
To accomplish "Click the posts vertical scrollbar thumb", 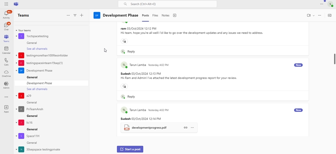I will pyautogui.click(x=334, y=59).
